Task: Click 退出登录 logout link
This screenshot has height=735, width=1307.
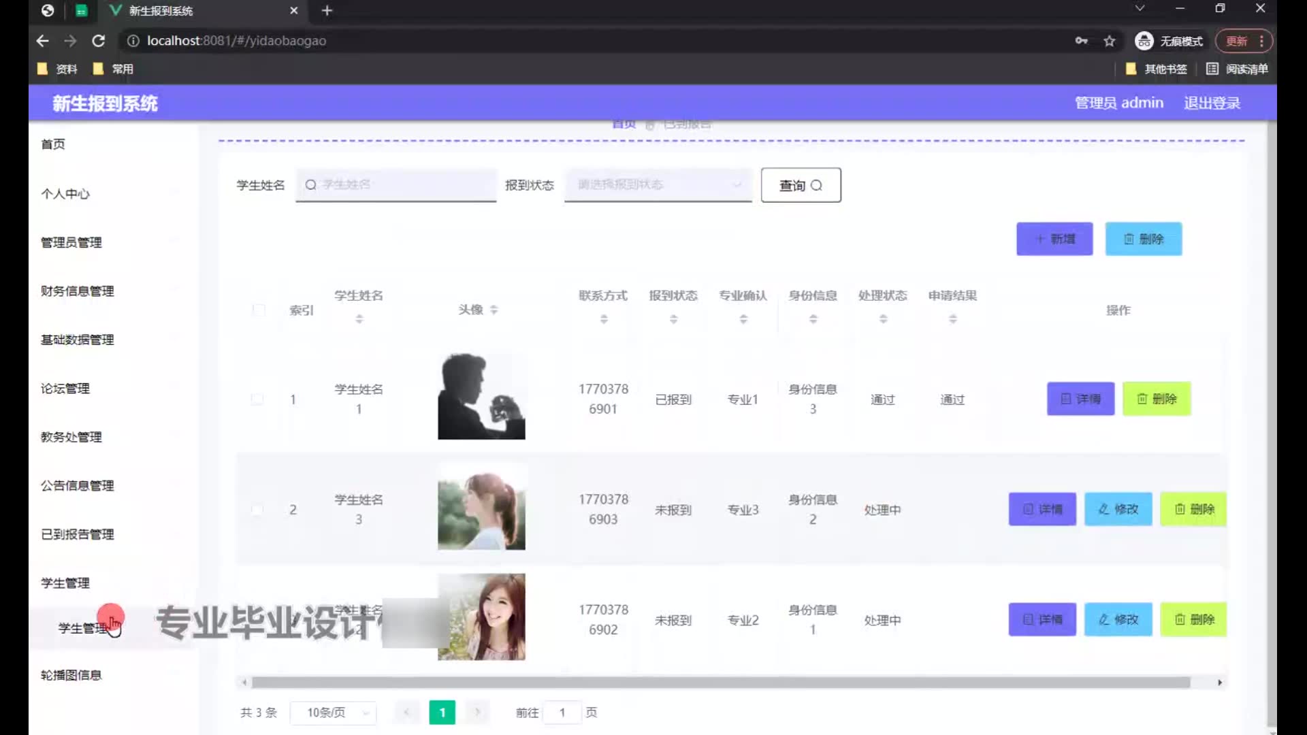Action: pos(1212,103)
